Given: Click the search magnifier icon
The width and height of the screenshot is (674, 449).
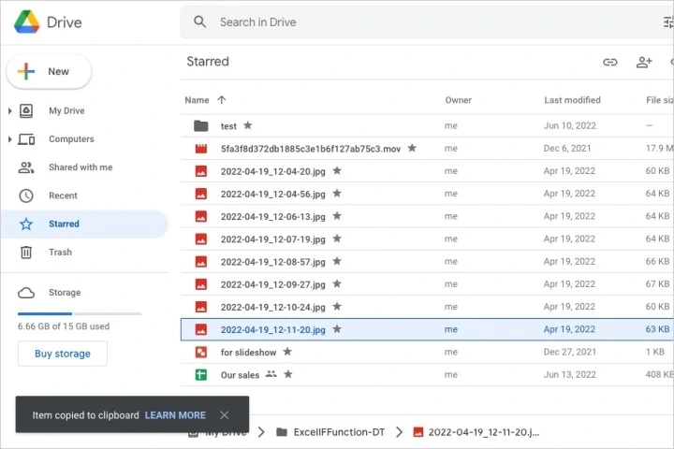Looking at the screenshot, I should [199, 22].
